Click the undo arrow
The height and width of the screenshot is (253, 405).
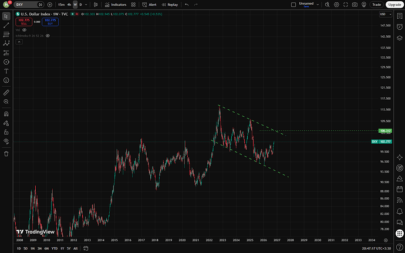[187, 5]
